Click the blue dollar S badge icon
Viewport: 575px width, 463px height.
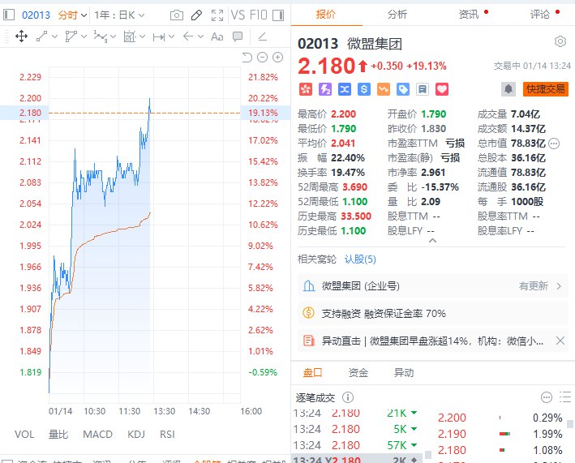pyautogui.click(x=364, y=89)
